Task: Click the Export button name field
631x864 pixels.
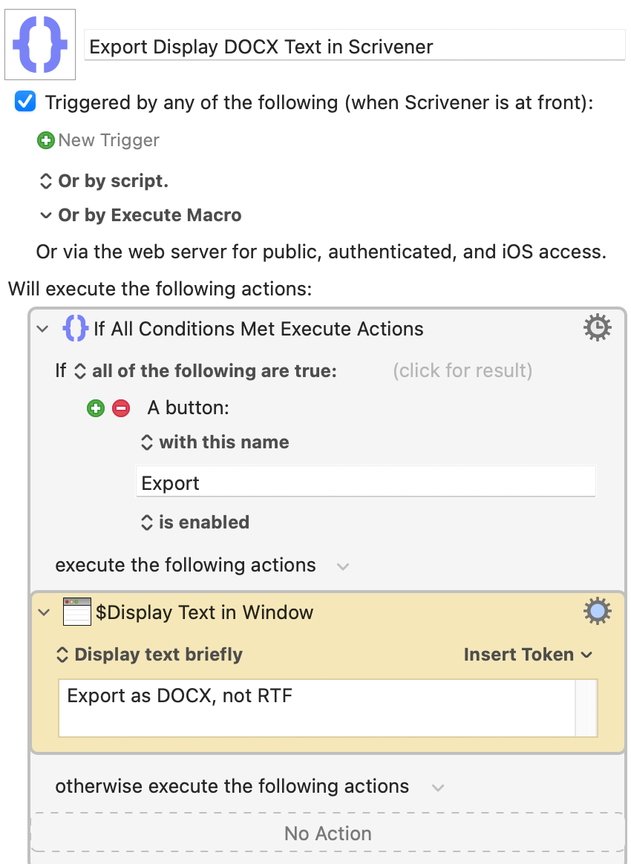Action: point(366,482)
